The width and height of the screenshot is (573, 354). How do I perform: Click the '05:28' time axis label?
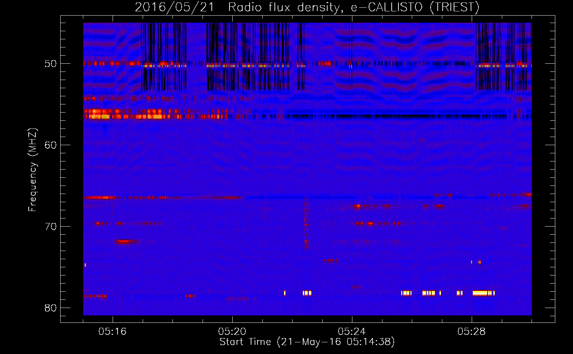[x=472, y=332]
